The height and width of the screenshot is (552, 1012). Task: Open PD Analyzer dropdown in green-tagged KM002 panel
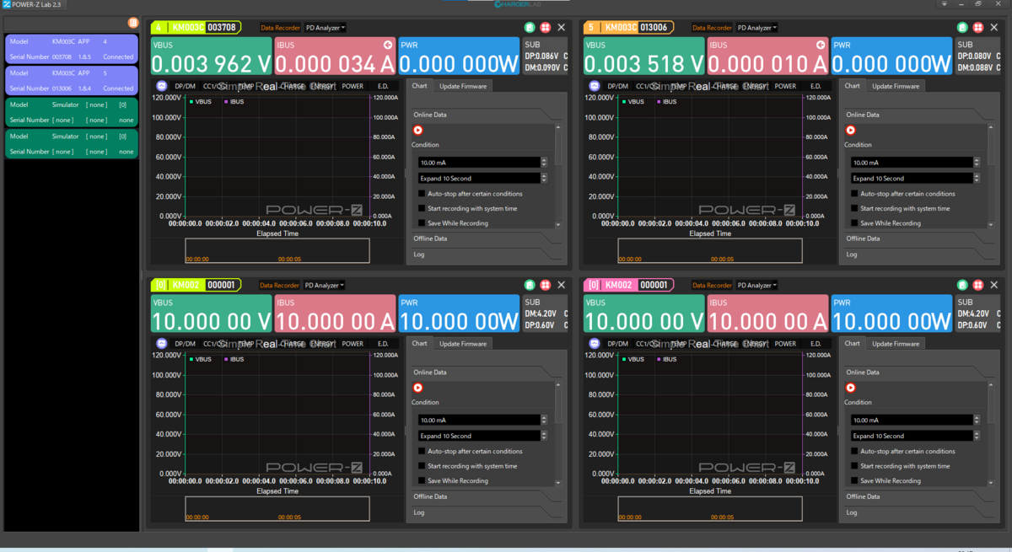(x=325, y=286)
